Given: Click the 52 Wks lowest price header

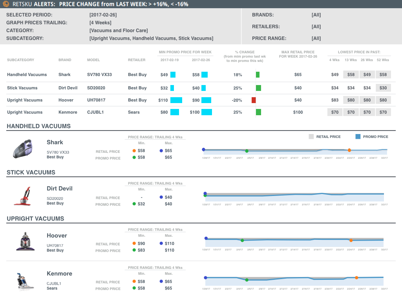Looking at the screenshot, I should point(383,60).
